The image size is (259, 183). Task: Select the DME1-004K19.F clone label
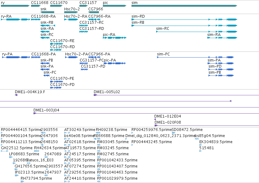(30, 92)
